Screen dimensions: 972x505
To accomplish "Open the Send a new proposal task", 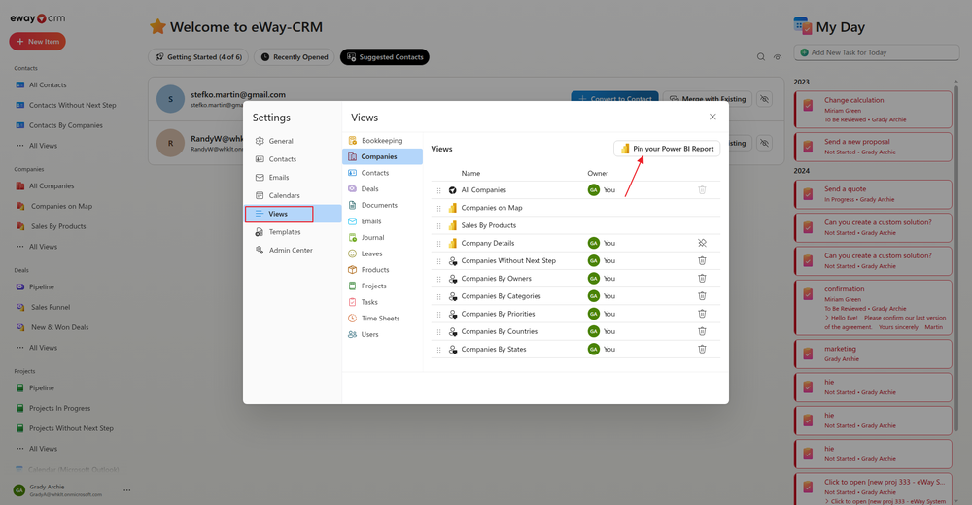I will [x=873, y=147].
